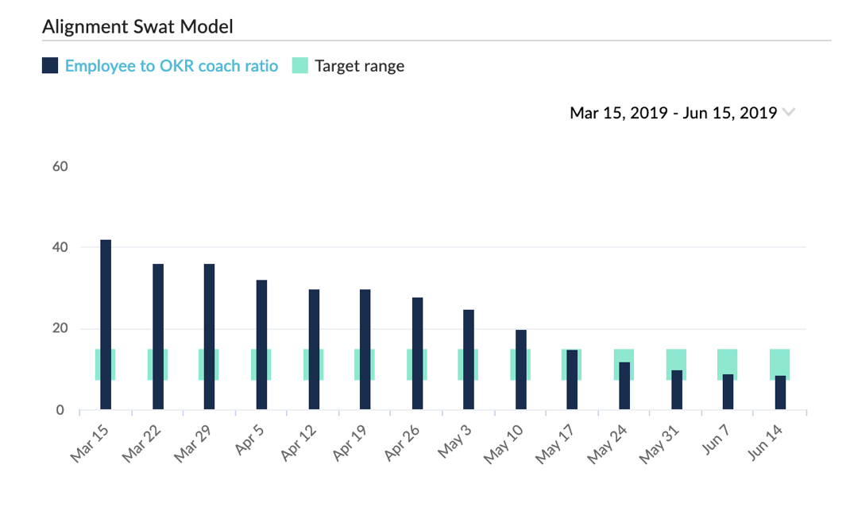Viewport: 850px width, 515px height.
Task: Click the Apr 5 navy bar
Action: click(261, 345)
